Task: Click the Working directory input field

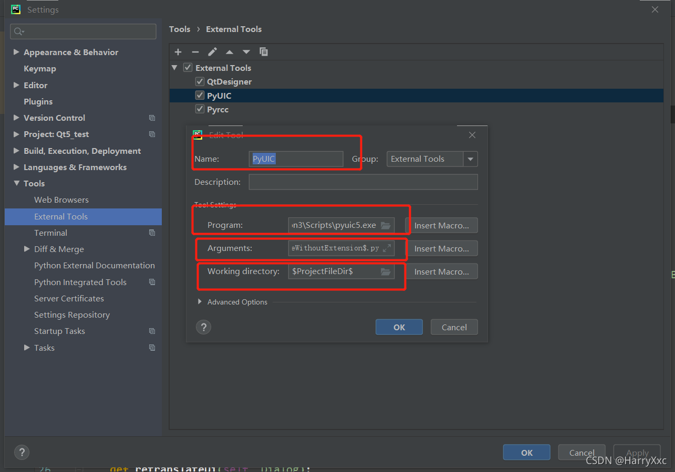Action: point(341,271)
